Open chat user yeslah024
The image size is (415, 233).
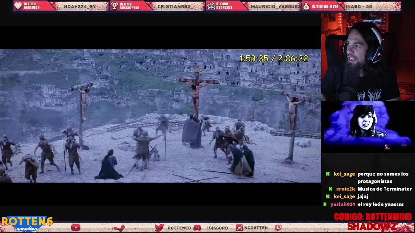point(343,205)
